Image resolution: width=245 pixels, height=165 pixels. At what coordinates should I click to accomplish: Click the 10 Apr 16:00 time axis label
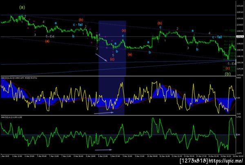click(164, 156)
